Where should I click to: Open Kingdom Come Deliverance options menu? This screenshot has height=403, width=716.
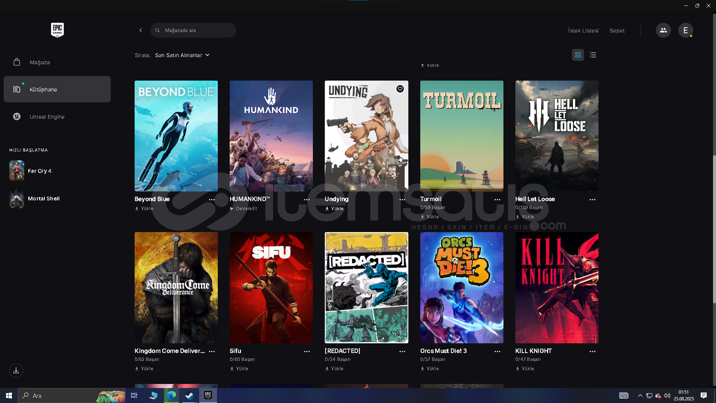click(212, 352)
